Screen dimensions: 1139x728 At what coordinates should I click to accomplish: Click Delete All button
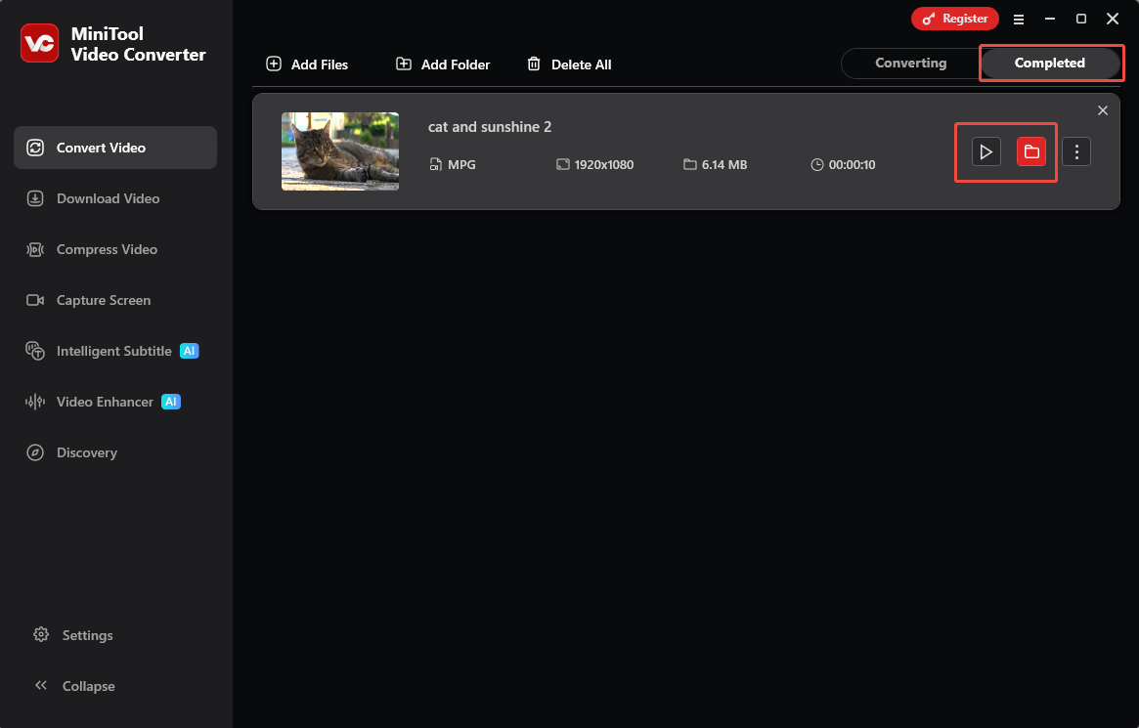click(569, 64)
